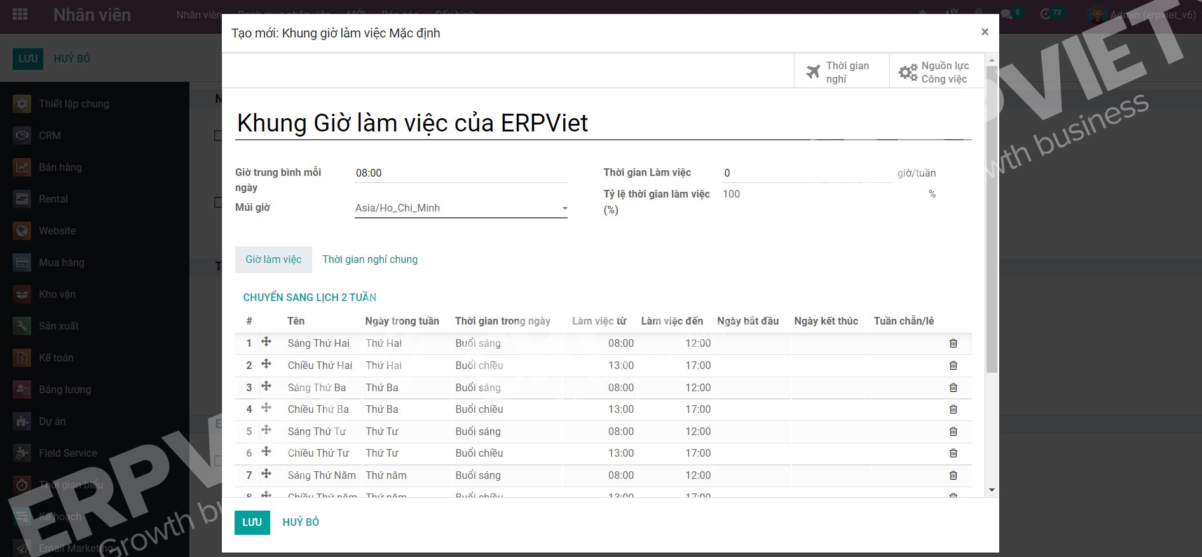Open Bảng lương module in sidebar
This screenshot has height=557, width=1202.
point(53,389)
